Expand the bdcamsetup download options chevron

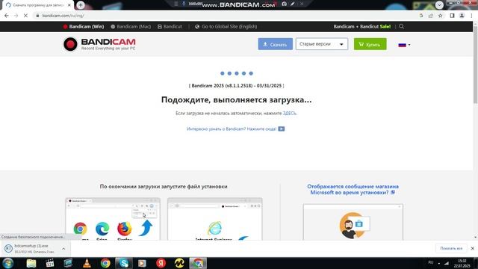63,249
